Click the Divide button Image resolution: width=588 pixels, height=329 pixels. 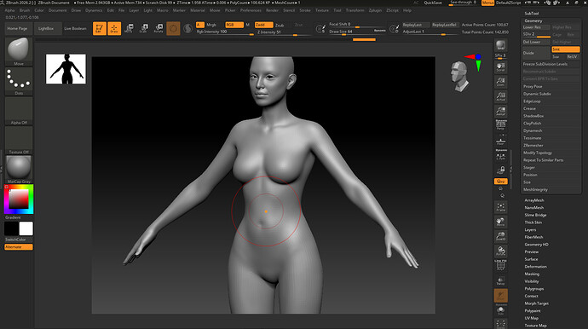click(537, 53)
